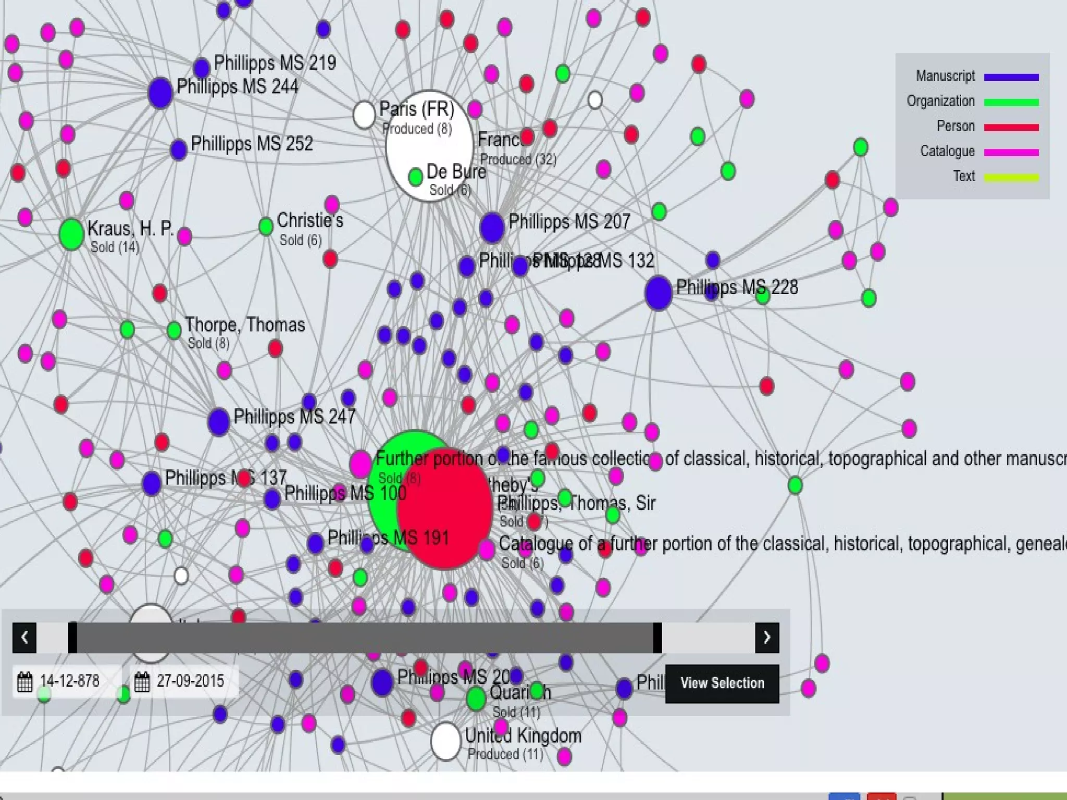
Task: Click the Paris (FR) white place node
Action: click(364, 114)
